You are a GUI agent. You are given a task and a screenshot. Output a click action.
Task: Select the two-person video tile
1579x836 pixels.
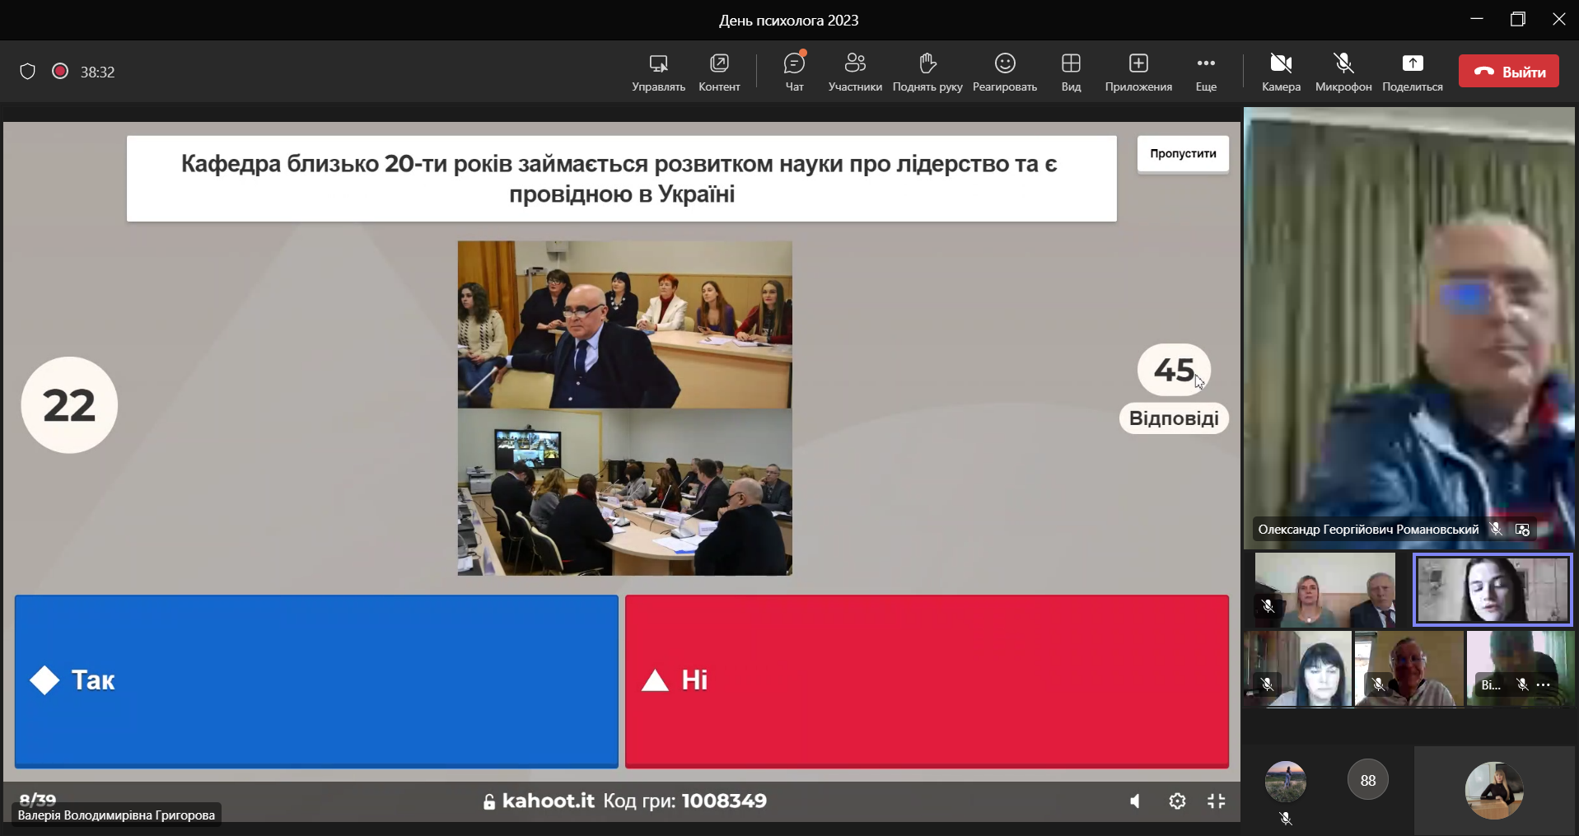pos(1324,590)
